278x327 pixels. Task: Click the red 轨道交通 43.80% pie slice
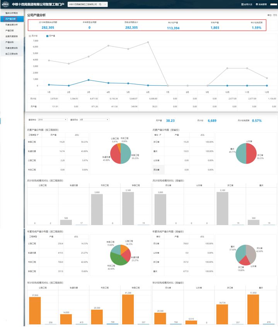click(115, 155)
